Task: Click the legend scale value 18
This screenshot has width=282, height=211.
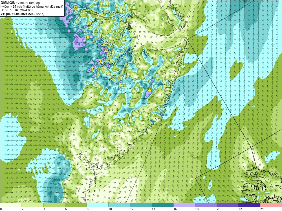Action: click(197, 209)
